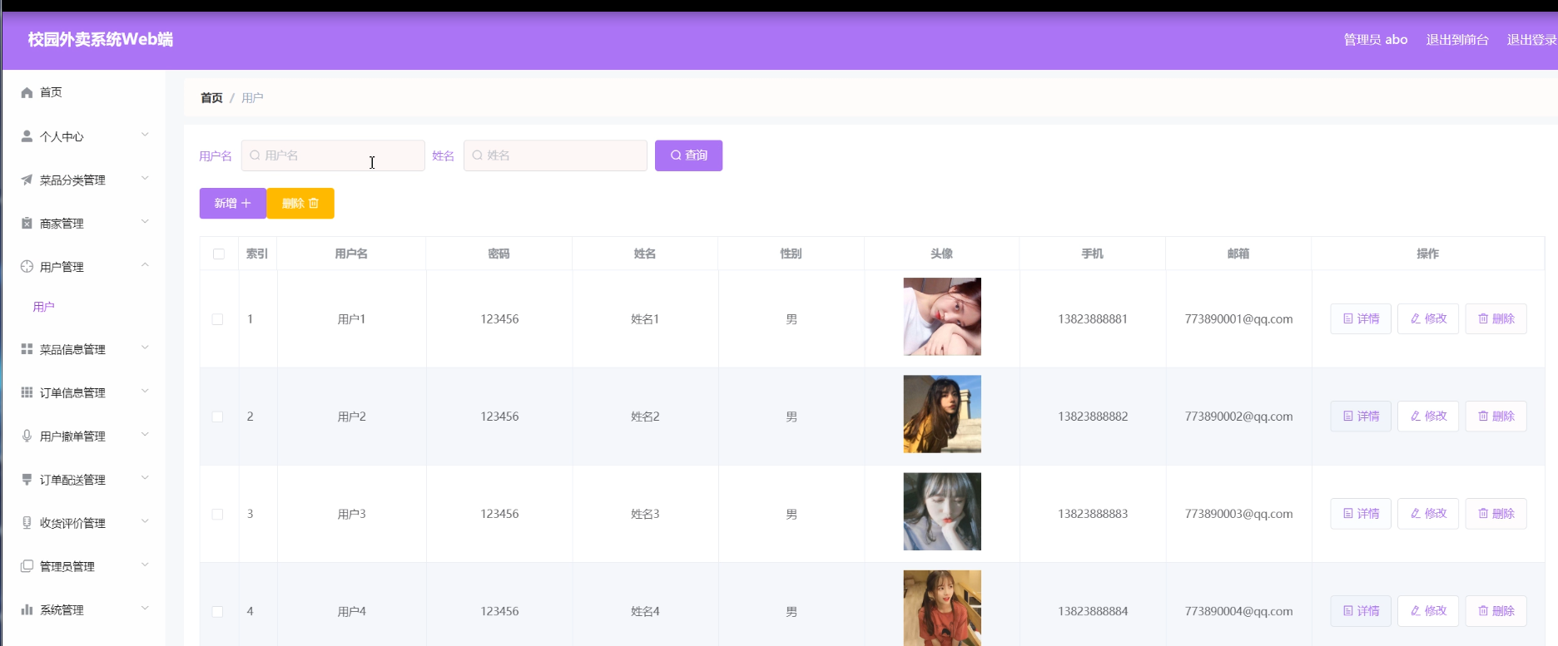Click the magnifier icon on 查询 button

tap(676, 155)
